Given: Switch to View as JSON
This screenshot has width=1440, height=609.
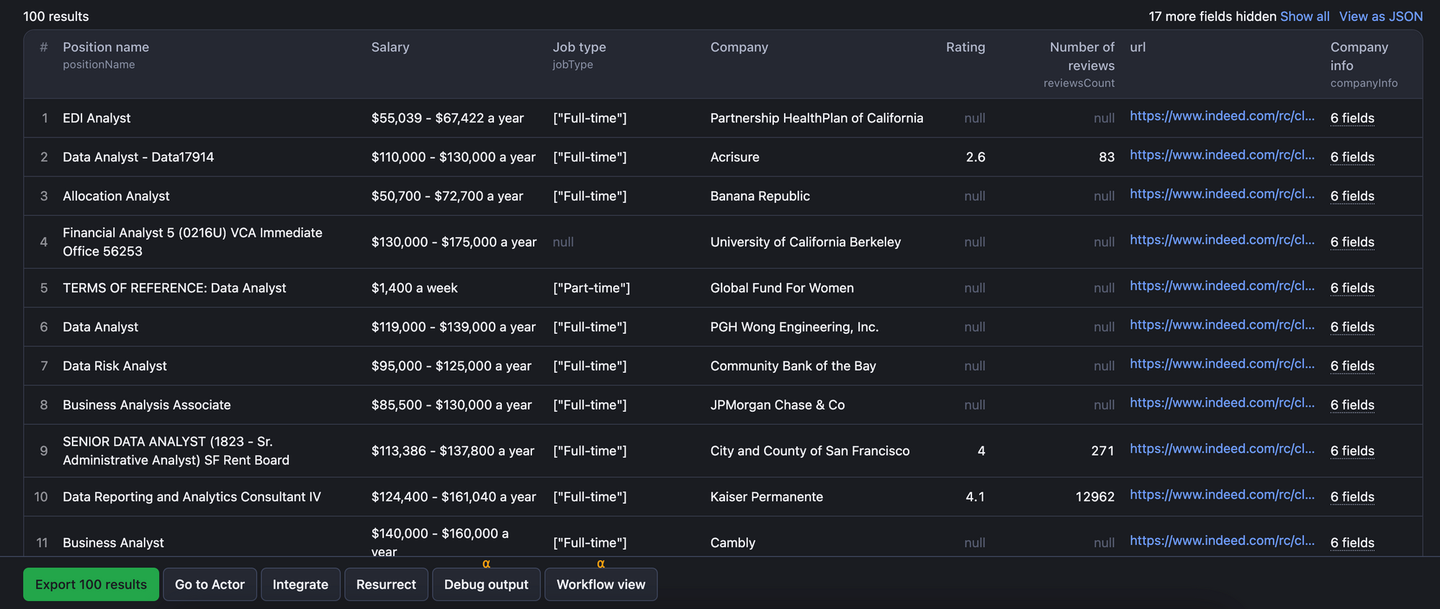Looking at the screenshot, I should click(1381, 17).
